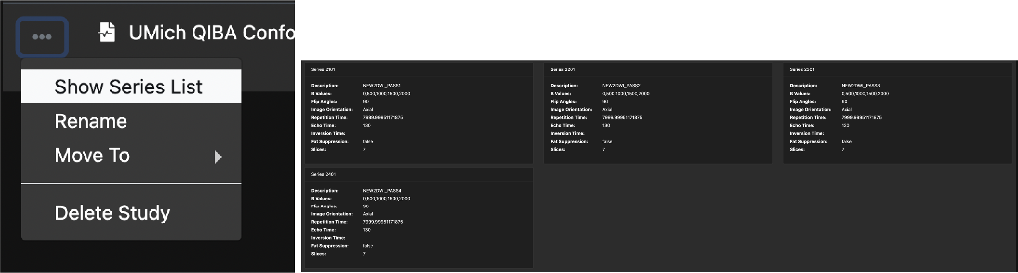The width and height of the screenshot is (1018, 273).
Task: Expand the Move To submenu arrow
Action: pos(218,157)
